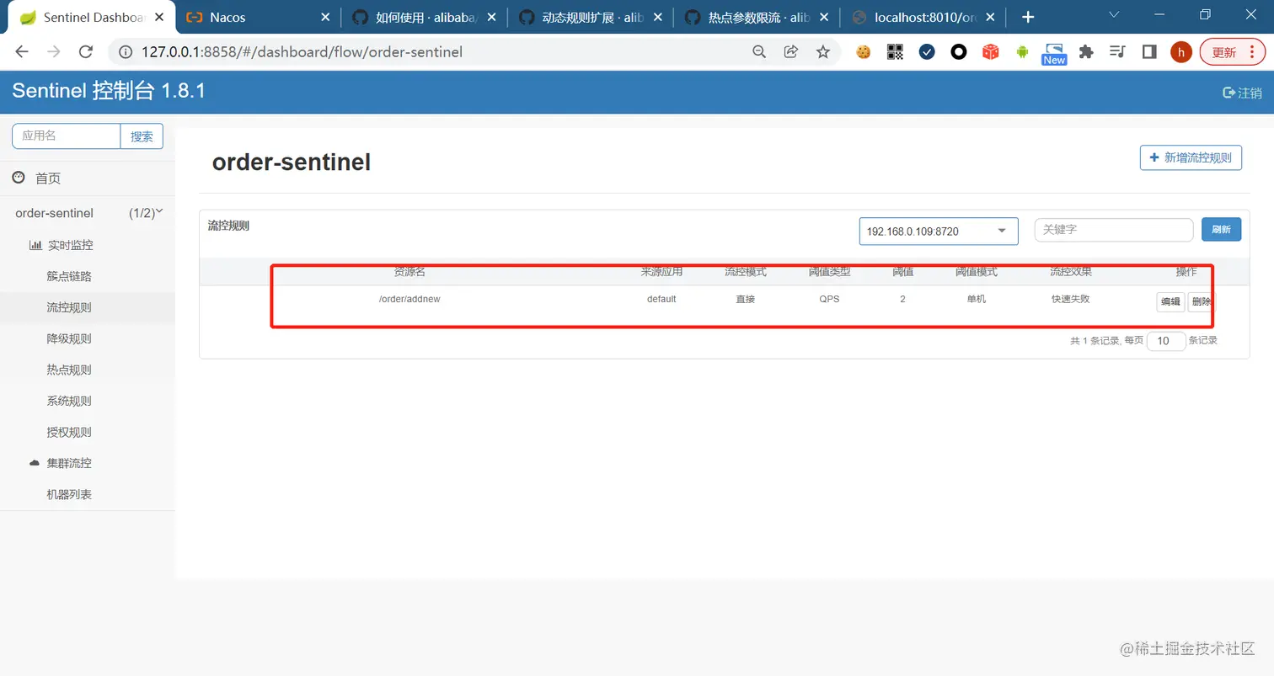Click the address bar URL field
This screenshot has height=676, width=1274.
[438, 52]
